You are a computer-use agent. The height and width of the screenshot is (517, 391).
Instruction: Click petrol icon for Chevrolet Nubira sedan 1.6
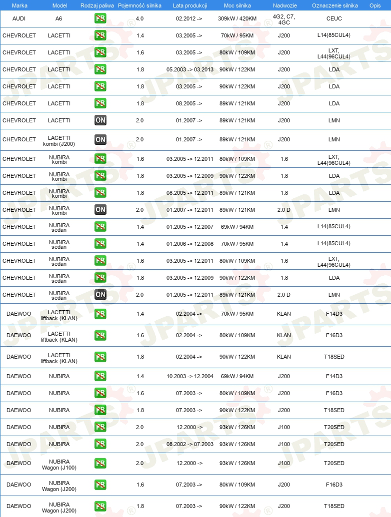[100, 260]
